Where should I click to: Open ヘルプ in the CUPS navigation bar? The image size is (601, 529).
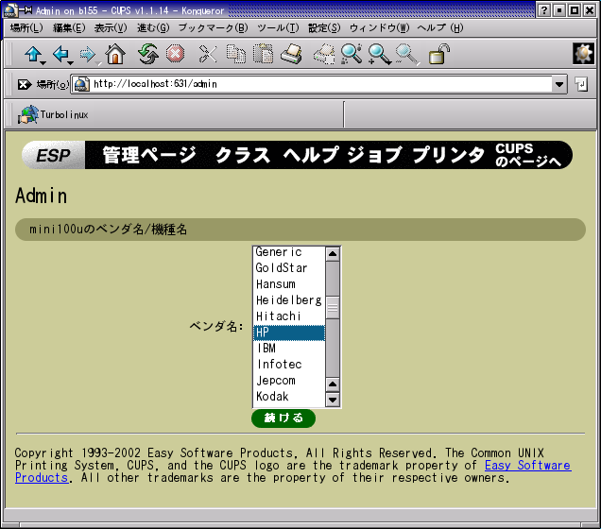pos(311,155)
